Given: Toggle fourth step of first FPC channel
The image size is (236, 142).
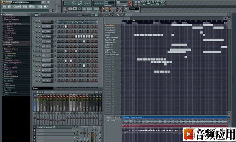Looking at the screenshot, I should (66, 27).
